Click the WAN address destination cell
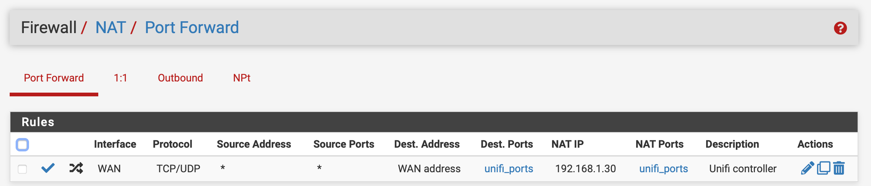Image resolution: width=871 pixels, height=186 pixels. point(429,169)
